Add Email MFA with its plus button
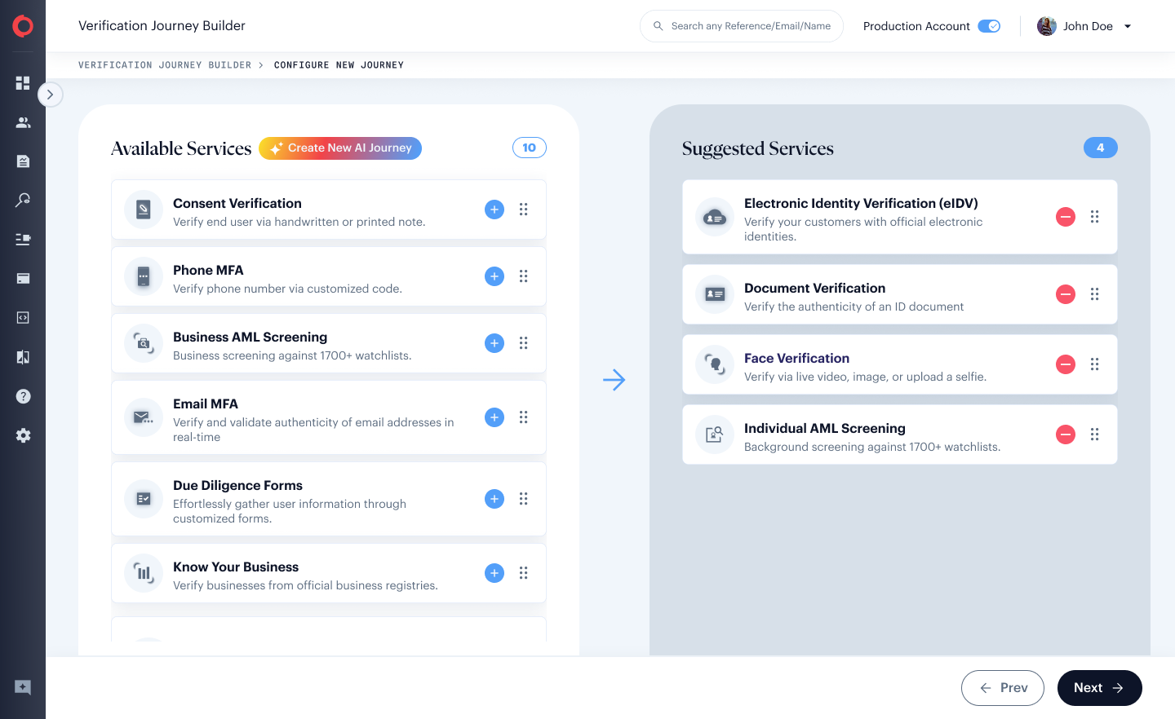 pyautogui.click(x=494, y=417)
